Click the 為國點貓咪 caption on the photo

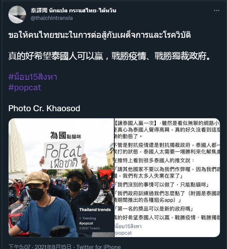coord(66,136)
